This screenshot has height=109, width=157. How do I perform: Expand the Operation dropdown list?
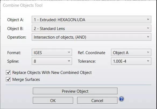pos(91,37)
